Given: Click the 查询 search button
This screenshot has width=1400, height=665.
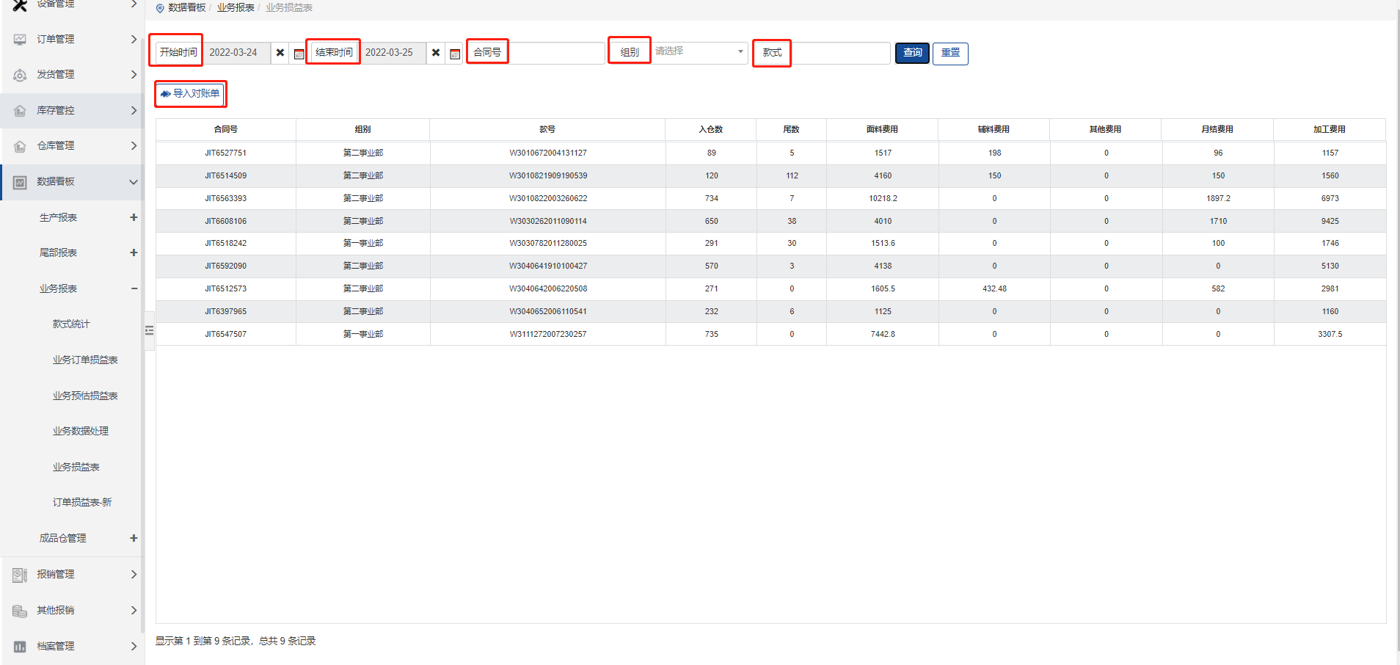Looking at the screenshot, I should point(912,53).
